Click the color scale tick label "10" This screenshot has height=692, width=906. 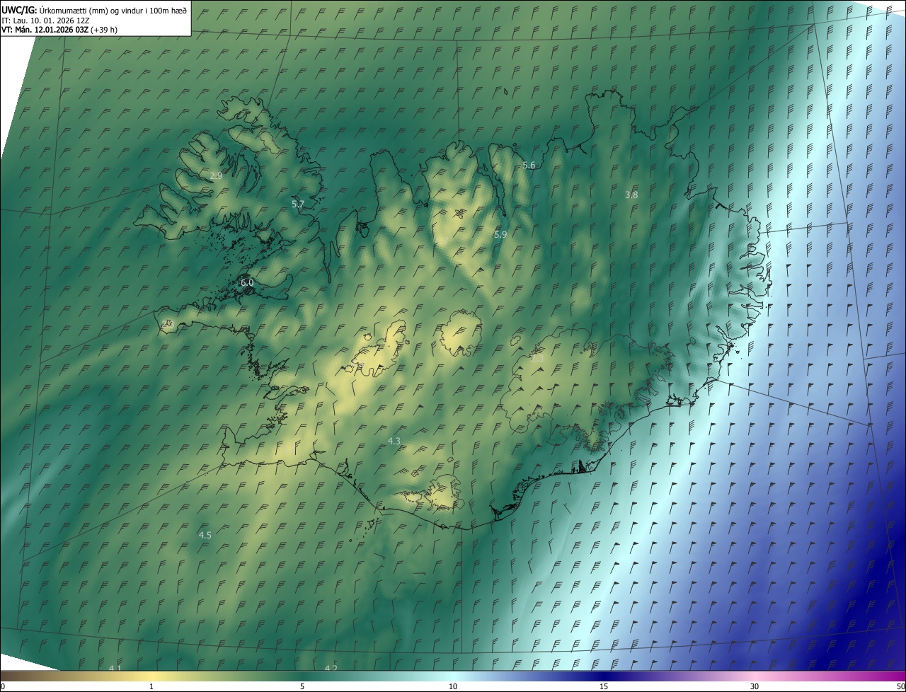453,686
